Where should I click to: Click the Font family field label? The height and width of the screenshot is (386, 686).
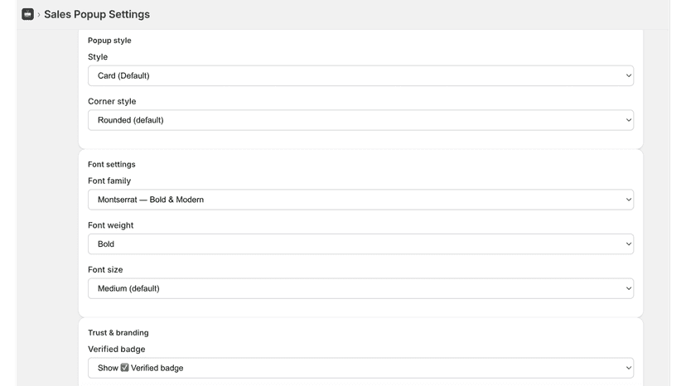[109, 181]
